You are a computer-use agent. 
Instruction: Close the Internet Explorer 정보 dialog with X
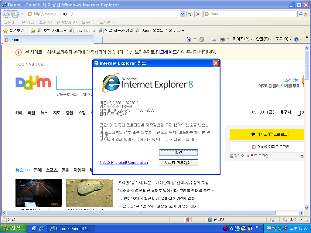[x=216, y=63]
